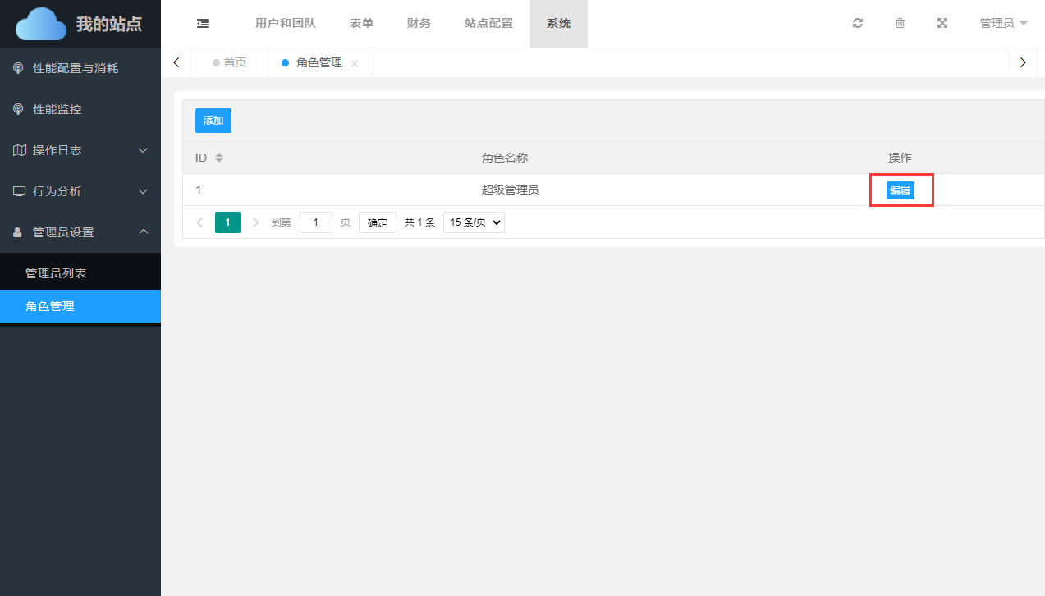Click the blue 添加 button
This screenshot has width=1045, height=596.
coord(213,121)
